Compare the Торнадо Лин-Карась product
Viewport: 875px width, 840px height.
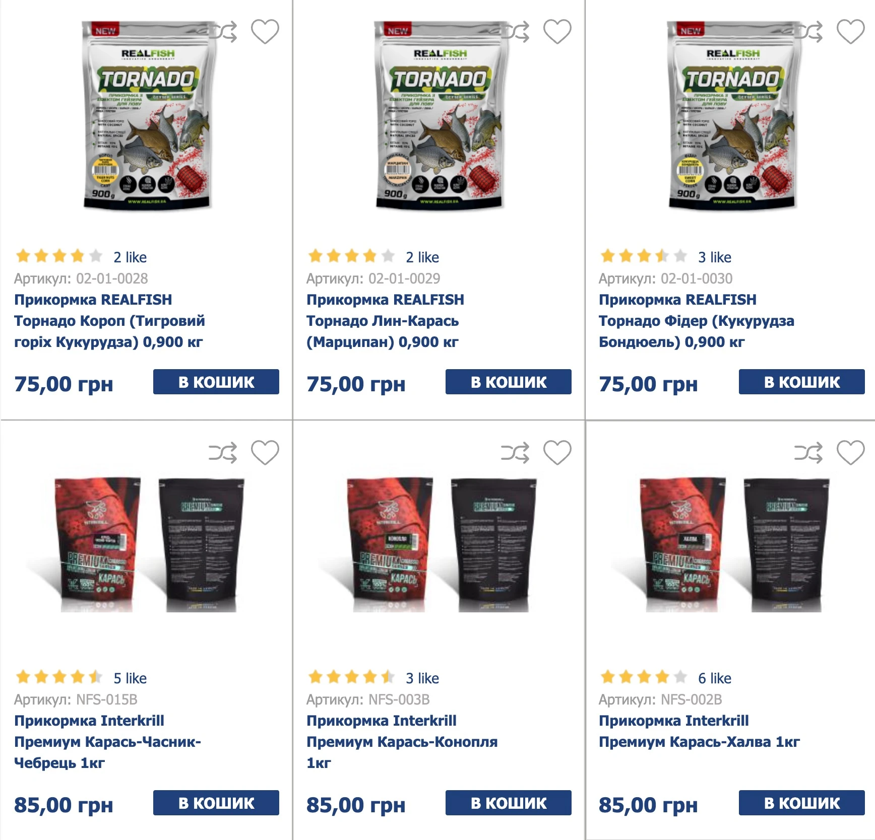pos(515,32)
